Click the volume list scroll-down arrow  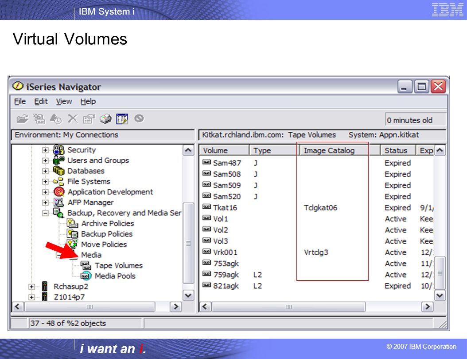440,295
